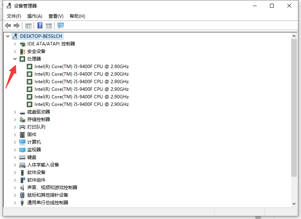Show the console tree toolbar icon
301x219 pixels.
(28, 25)
